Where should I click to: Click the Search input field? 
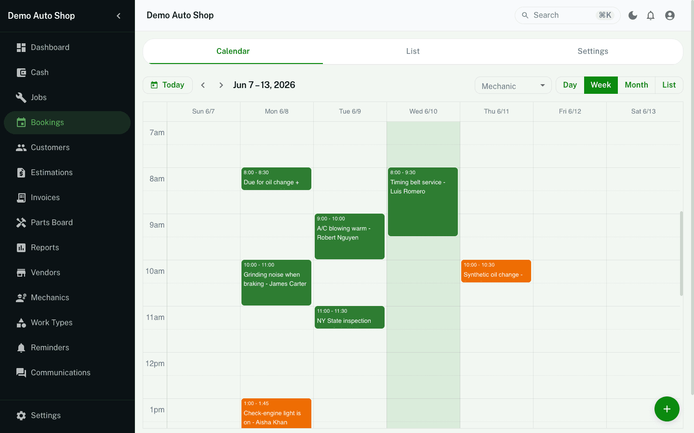pyautogui.click(x=568, y=15)
